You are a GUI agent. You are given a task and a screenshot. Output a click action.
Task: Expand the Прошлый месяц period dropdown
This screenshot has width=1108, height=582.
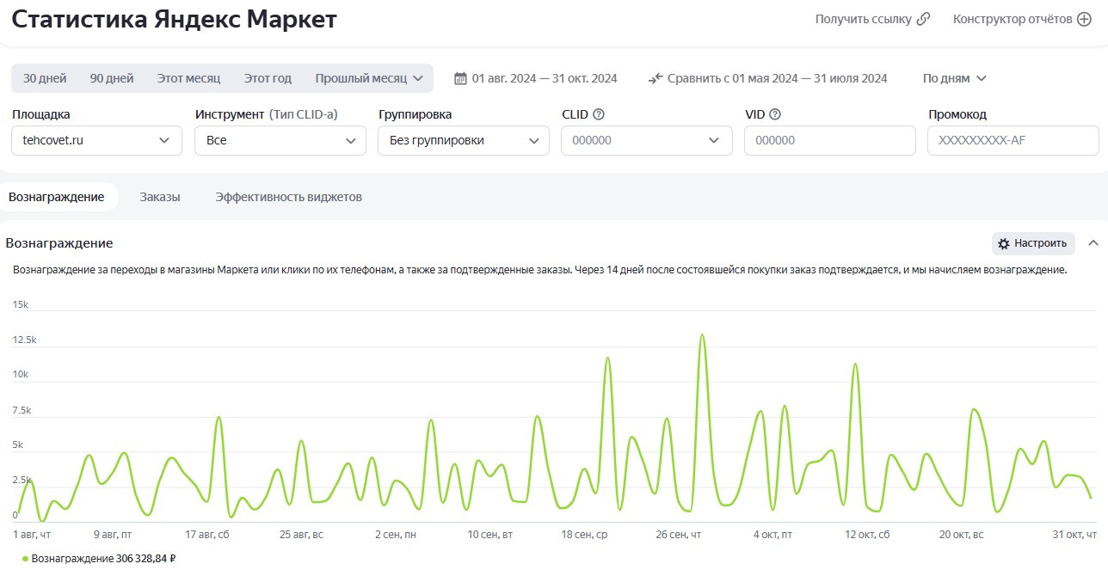[x=369, y=78]
